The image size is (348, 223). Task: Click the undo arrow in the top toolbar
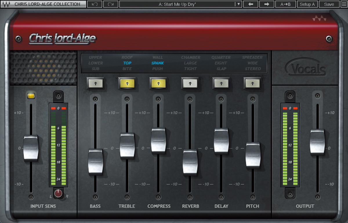[95, 4]
